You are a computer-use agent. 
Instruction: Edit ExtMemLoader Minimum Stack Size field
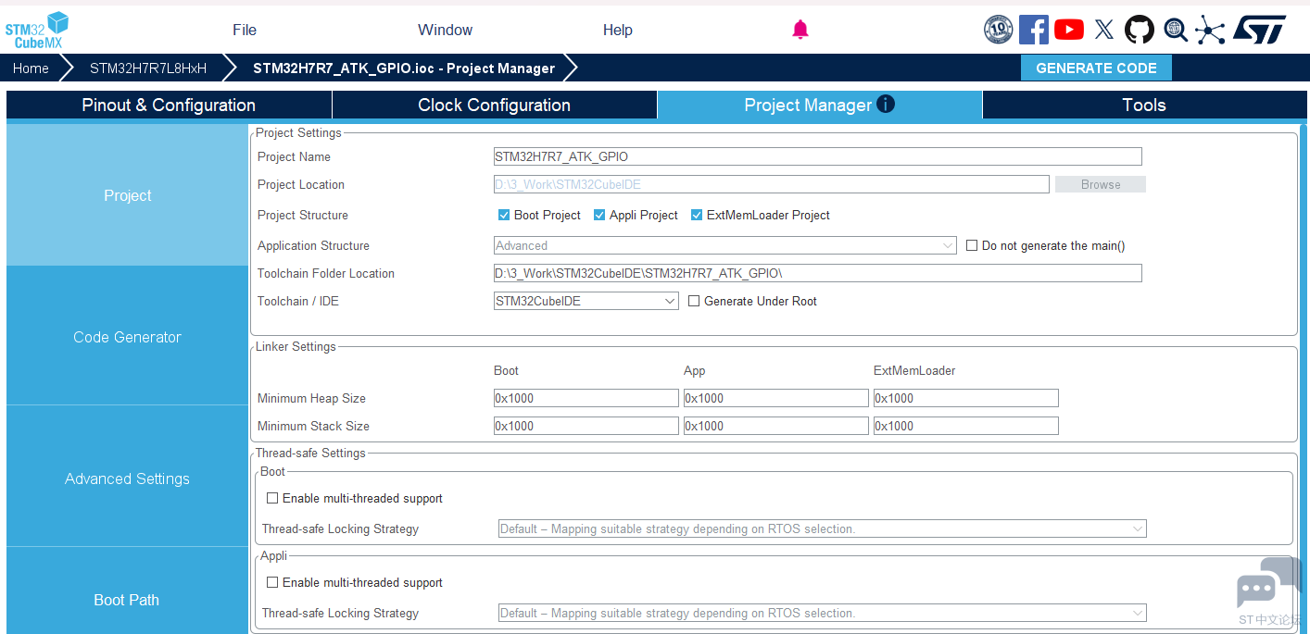pos(966,426)
